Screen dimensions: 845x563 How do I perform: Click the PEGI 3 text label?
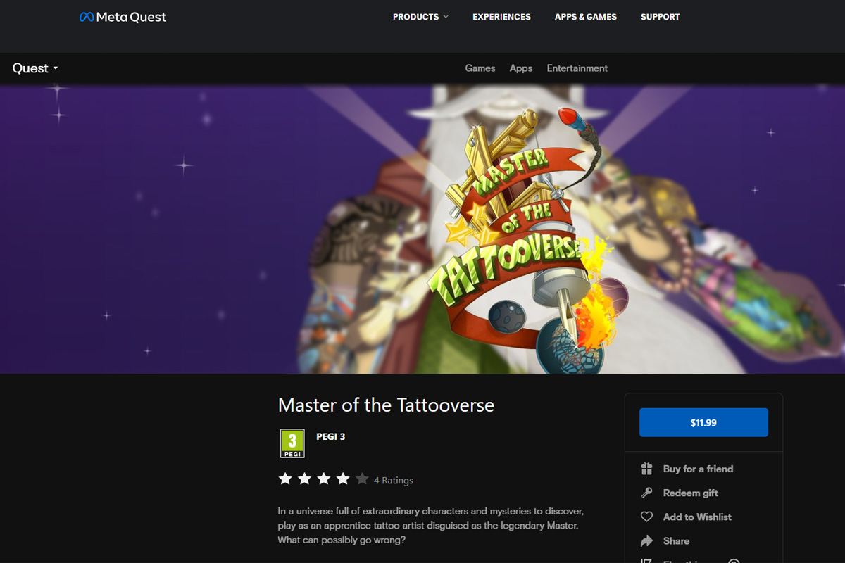point(331,436)
